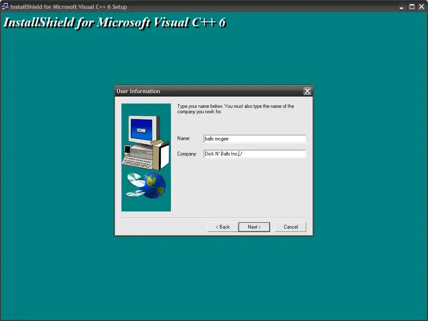The height and width of the screenshot is (321, 428).
Task: Go back with the Back button
Action: coord(222,227)
